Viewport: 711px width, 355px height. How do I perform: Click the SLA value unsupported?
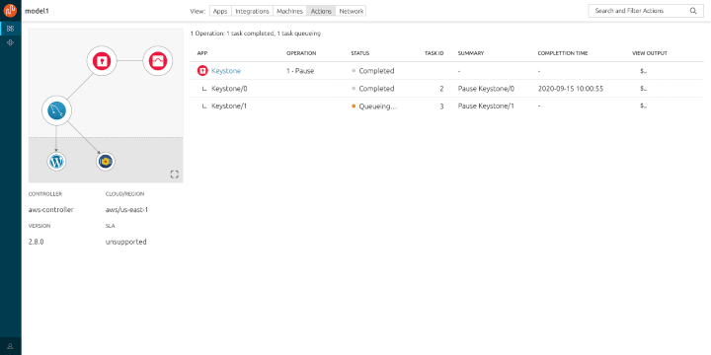pos(126,242)
